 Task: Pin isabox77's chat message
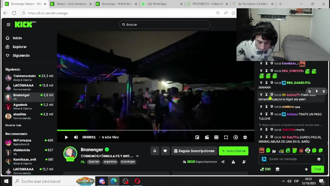(x=317, y=91)
